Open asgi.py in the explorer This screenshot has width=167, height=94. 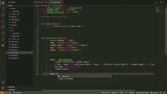pyautogui.click(x=20, y=17)
